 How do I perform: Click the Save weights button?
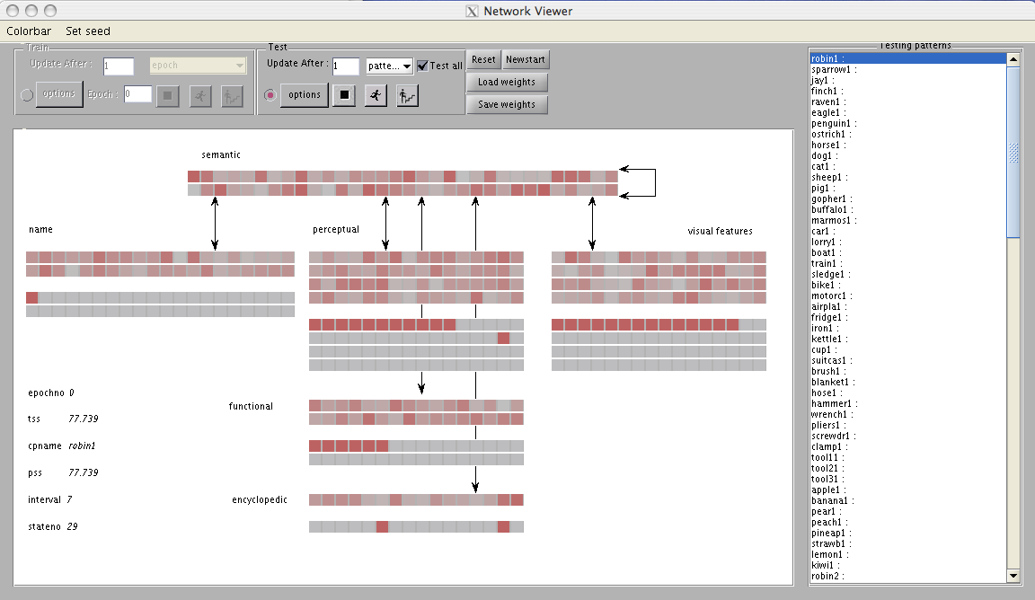pos(507,105)
